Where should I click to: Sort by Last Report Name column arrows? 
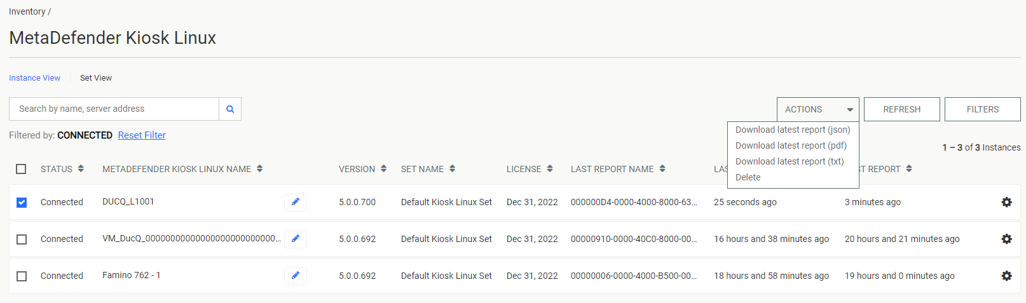point(662,169)
